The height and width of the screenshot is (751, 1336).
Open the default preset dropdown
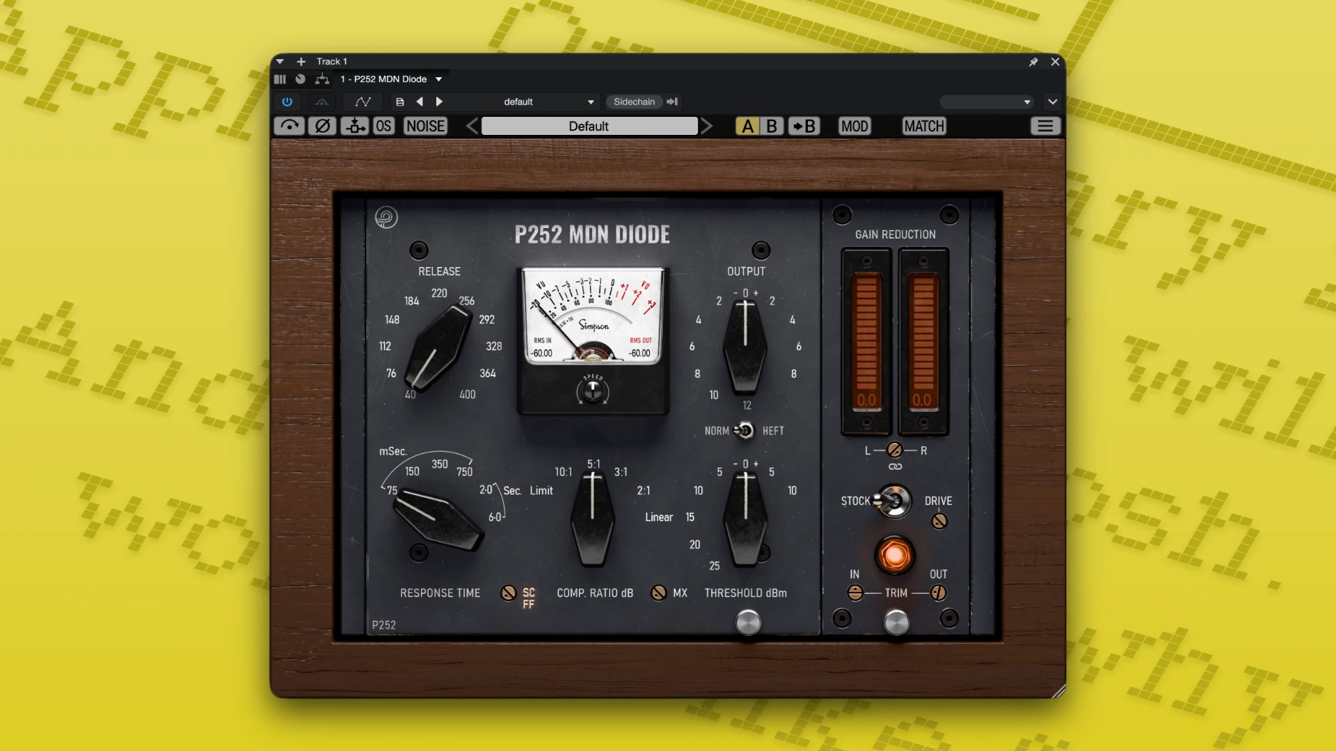(x=548, y=102)
